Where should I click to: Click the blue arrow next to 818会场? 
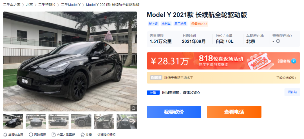pos(294,61)
